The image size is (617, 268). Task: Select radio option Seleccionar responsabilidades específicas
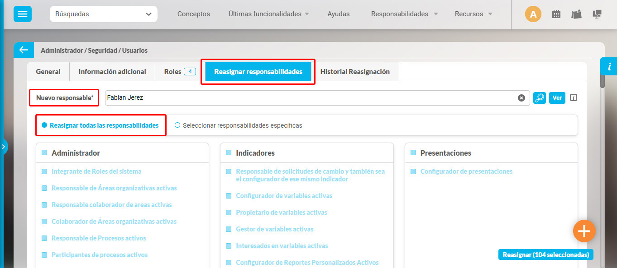click(x=177, y=125)
